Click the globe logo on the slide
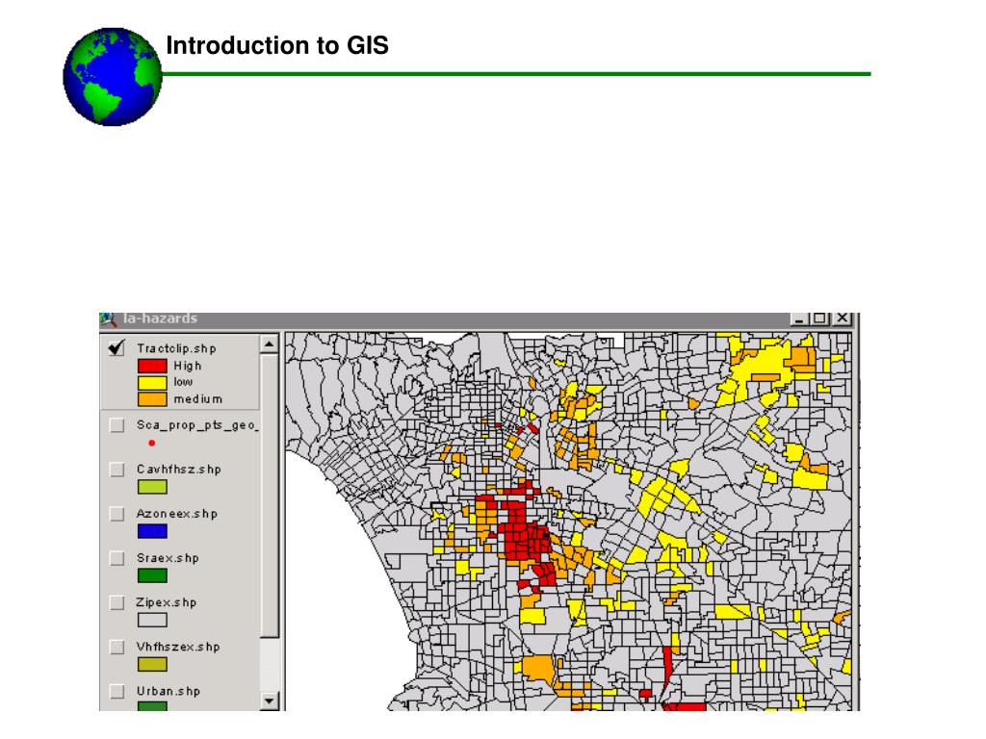The width and height of the screenshot is (986, 739). point(113,77)
